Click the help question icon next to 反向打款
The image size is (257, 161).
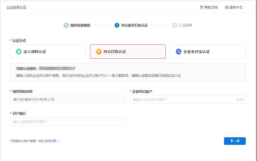59,141
